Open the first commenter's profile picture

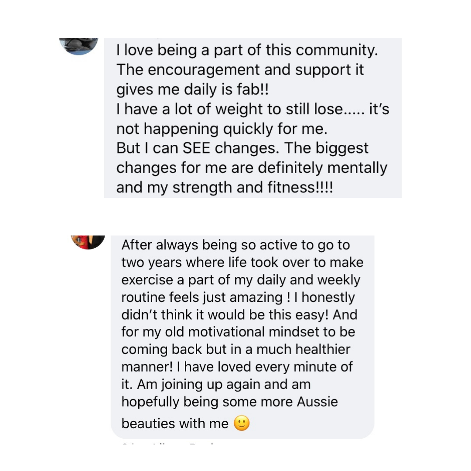point(78,46)
